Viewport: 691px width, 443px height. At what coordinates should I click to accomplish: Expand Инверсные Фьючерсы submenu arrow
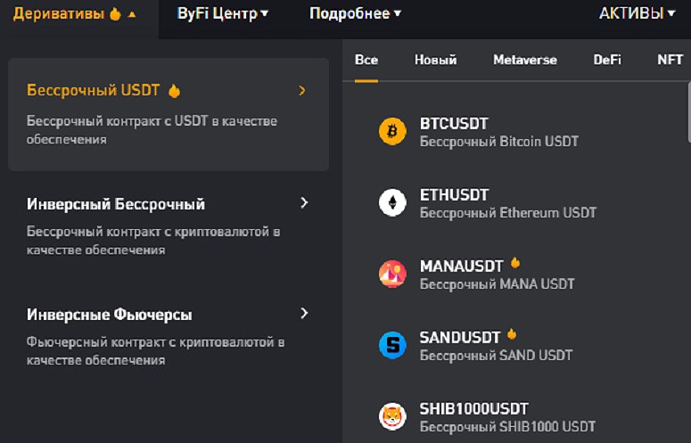[304, 314]
